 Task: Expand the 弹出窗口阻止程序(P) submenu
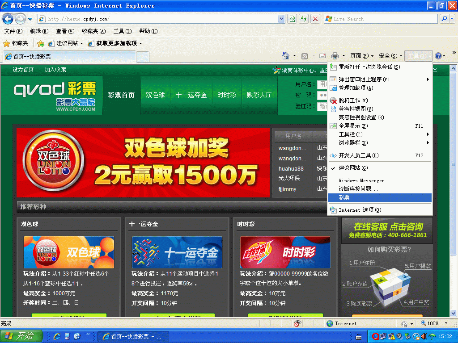(x=380, y=79)
